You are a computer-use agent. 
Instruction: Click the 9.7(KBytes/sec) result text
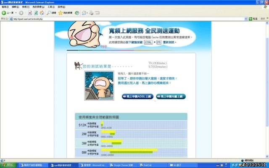pyautogui.click(x=158, y=67)
